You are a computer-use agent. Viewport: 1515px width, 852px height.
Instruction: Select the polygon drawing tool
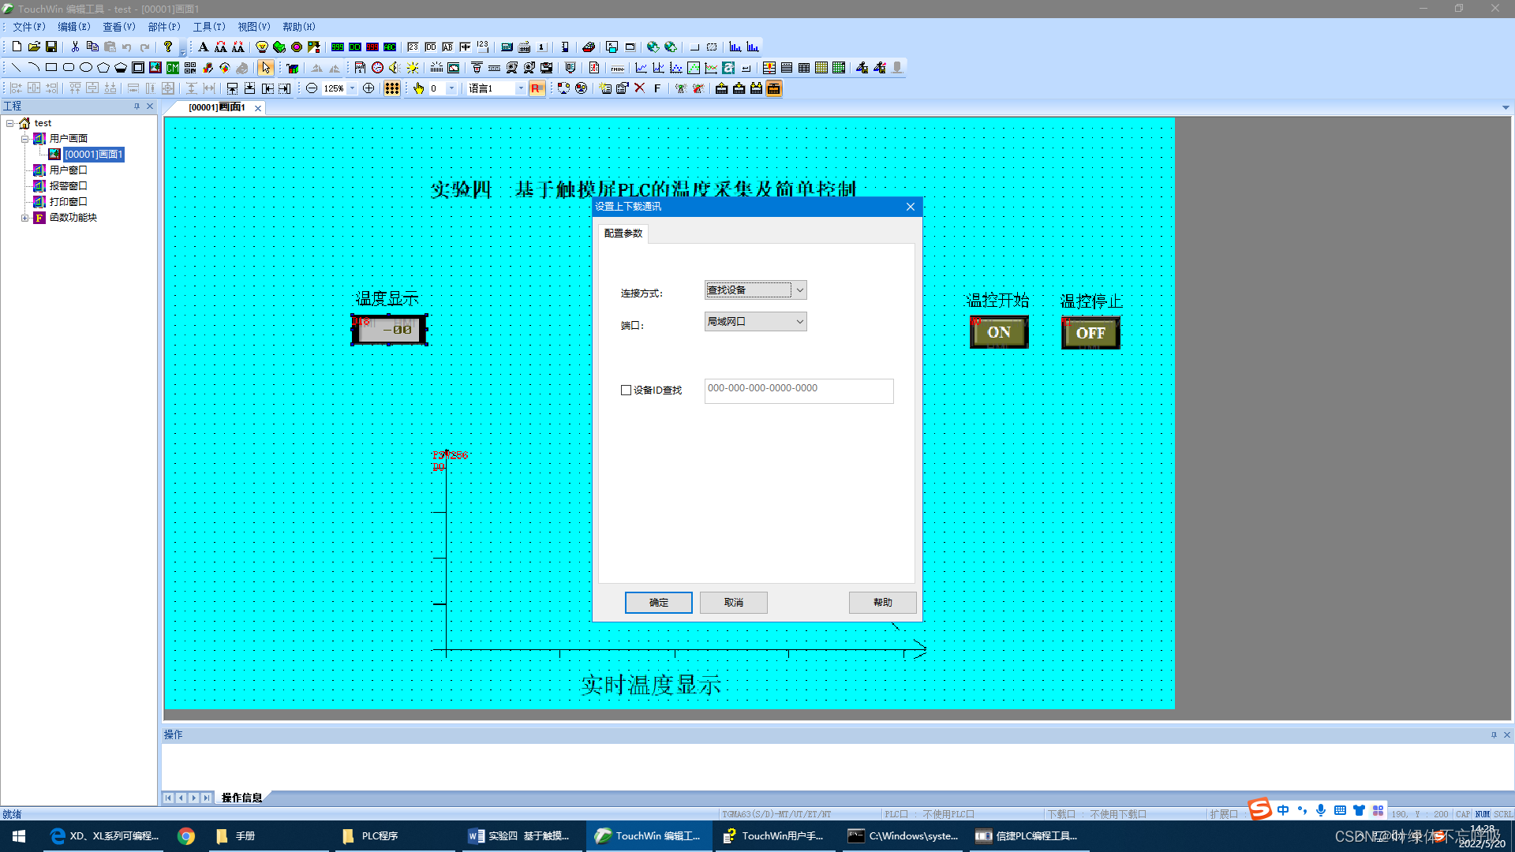[103, 67]
